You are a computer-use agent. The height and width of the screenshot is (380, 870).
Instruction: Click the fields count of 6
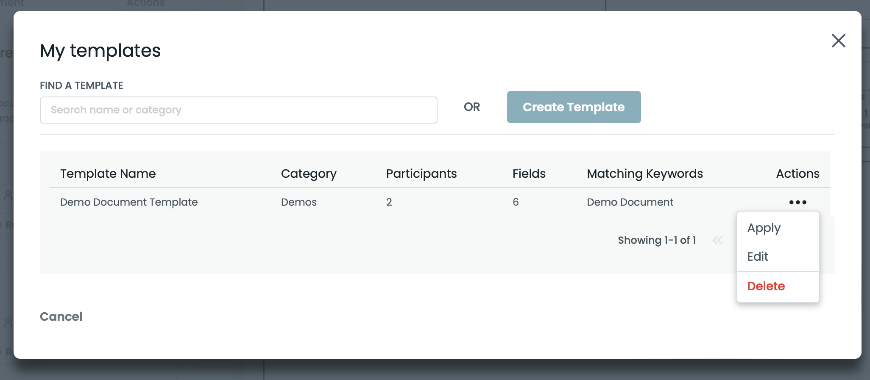click(515, 202)
